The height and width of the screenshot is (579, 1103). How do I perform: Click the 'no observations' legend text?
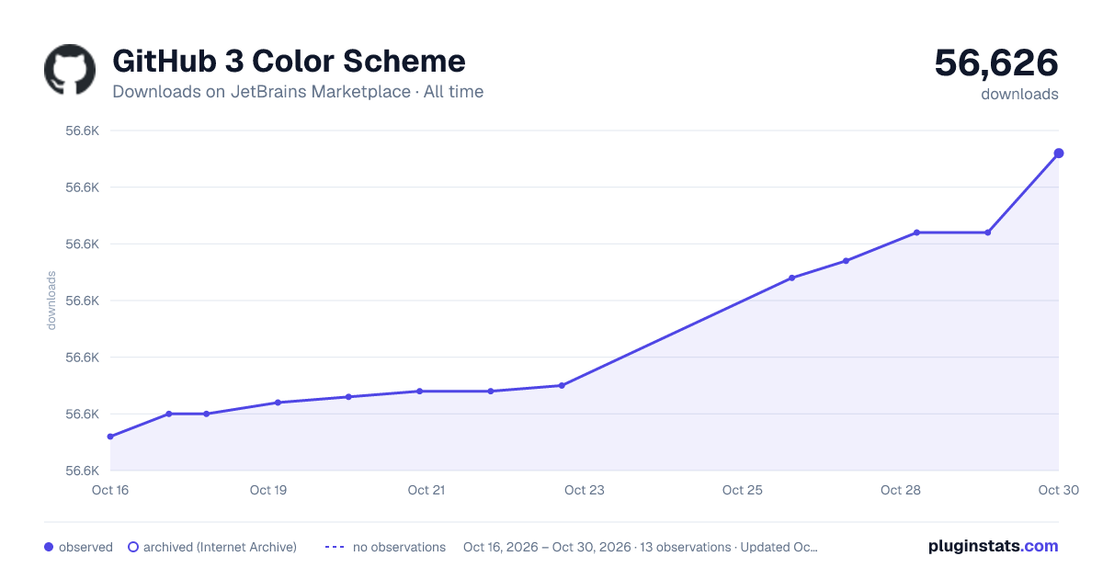399,547
